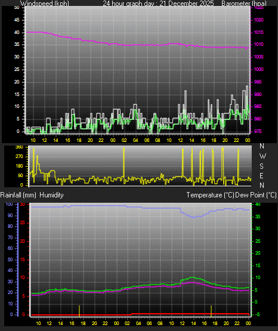Select the blue 60 humidity scale label
The height and width of the screenshot is (331, 278).
[10, 248]
